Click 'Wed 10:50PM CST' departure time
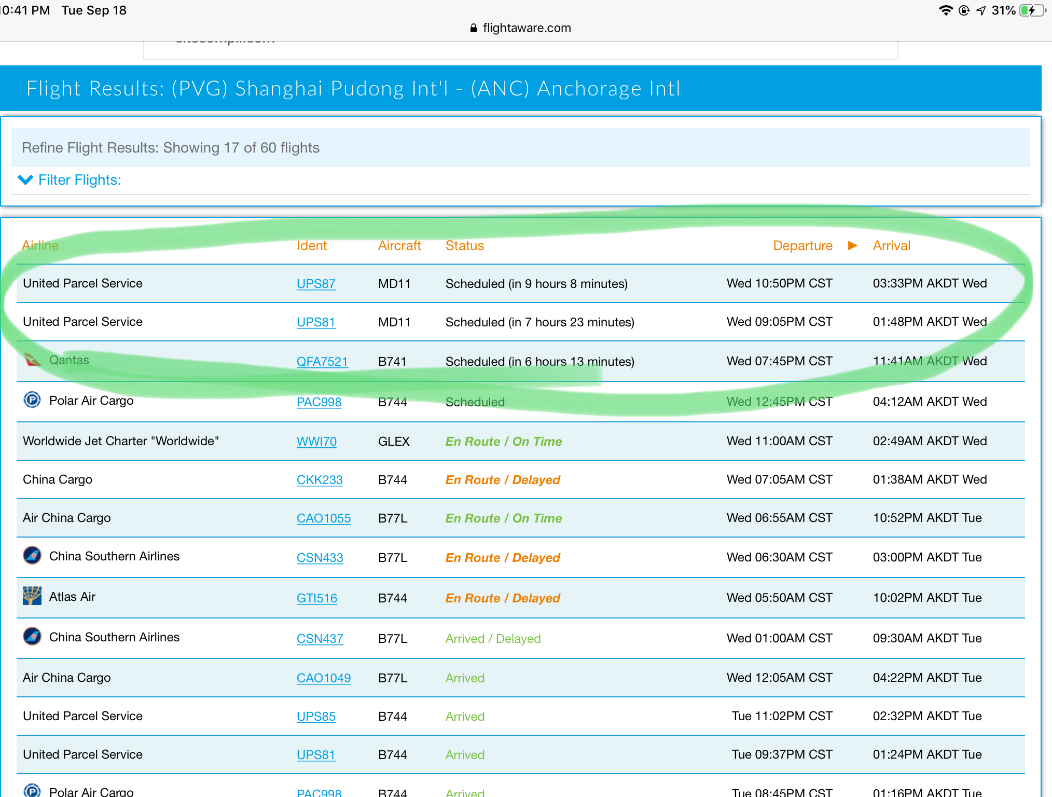The height and width of the screenshot is (797, 1052). [780, 283]
